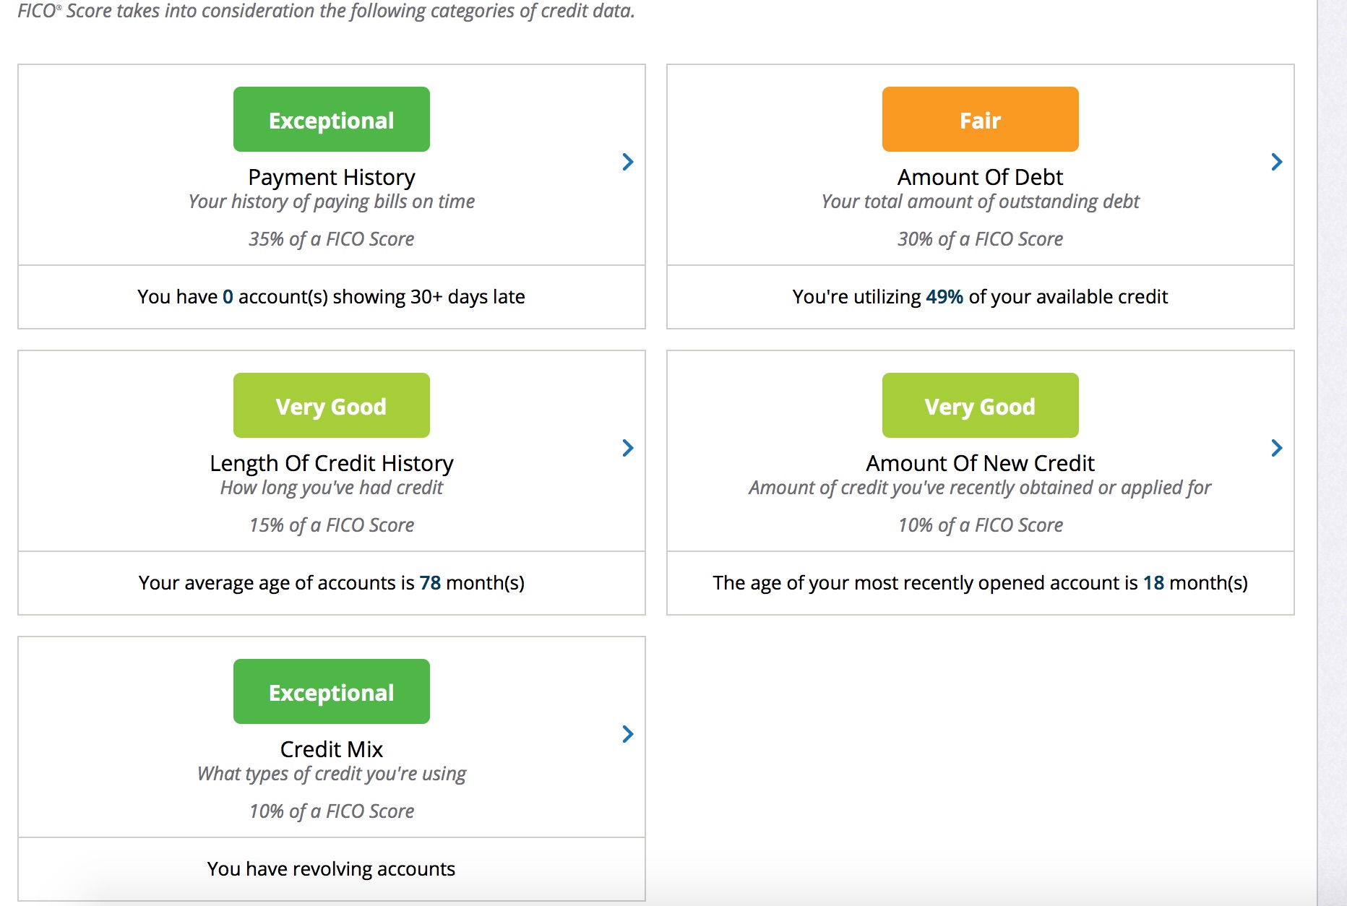Click the orange Fair rating badge
Screen dimensions: 1347x906
[981, 119]
